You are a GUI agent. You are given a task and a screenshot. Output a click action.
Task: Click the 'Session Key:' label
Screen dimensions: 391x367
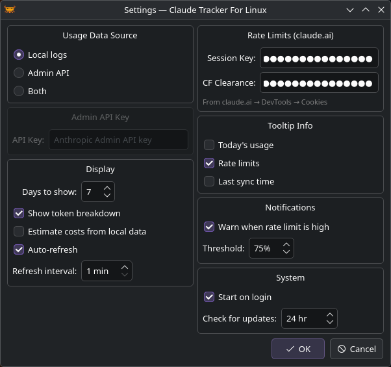231,58
